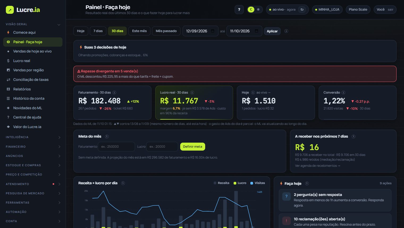Open calendar picker on end date 11/10/2026
This screenshot has width=404, height=228.
[256, 31]
